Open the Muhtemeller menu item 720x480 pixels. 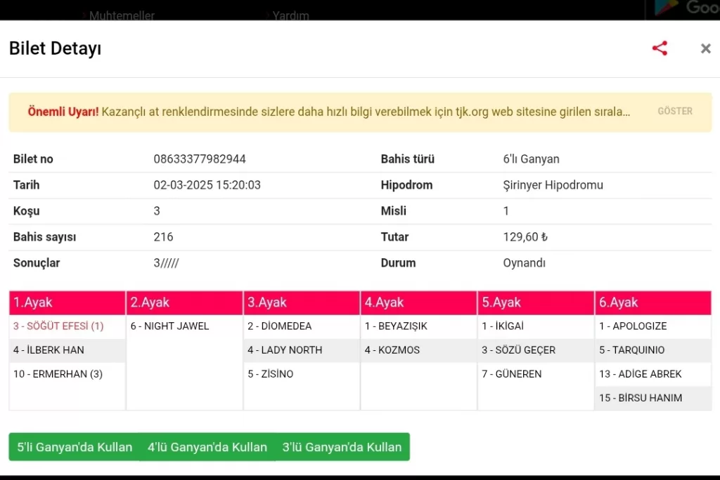coord(121,15)
